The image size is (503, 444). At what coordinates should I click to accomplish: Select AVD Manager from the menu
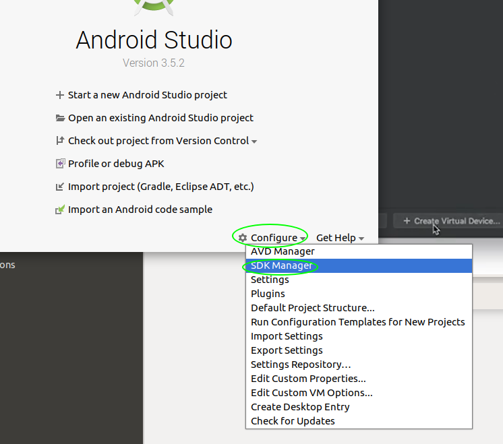point(283,251)
